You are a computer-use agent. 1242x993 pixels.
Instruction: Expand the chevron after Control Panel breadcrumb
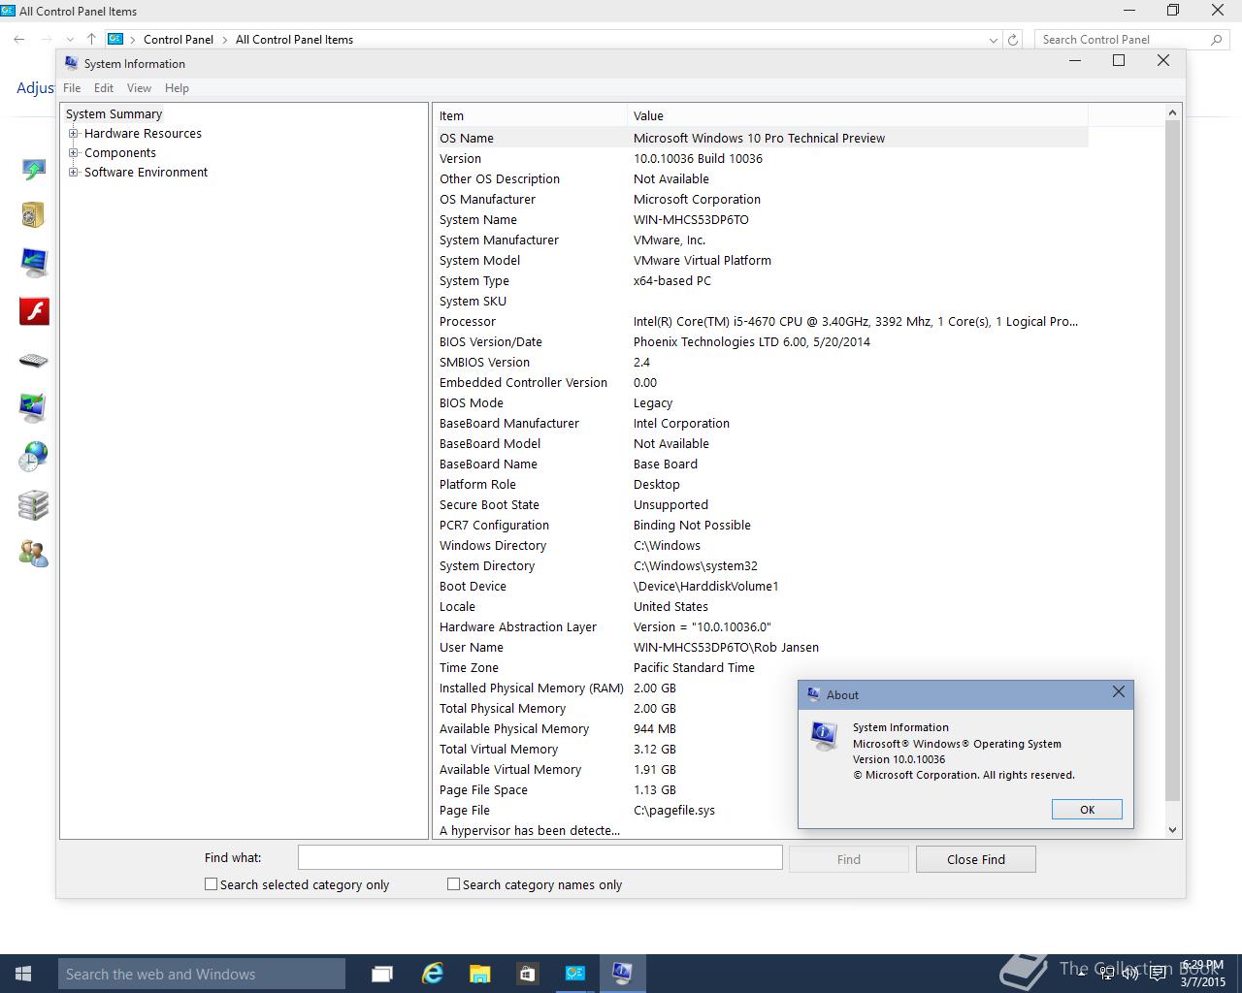tap(224, 40)
